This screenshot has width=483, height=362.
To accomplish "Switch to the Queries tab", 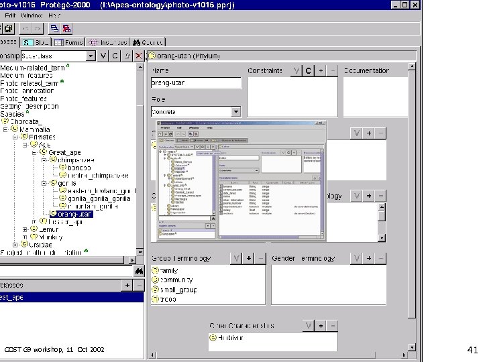I will [148, 42].
